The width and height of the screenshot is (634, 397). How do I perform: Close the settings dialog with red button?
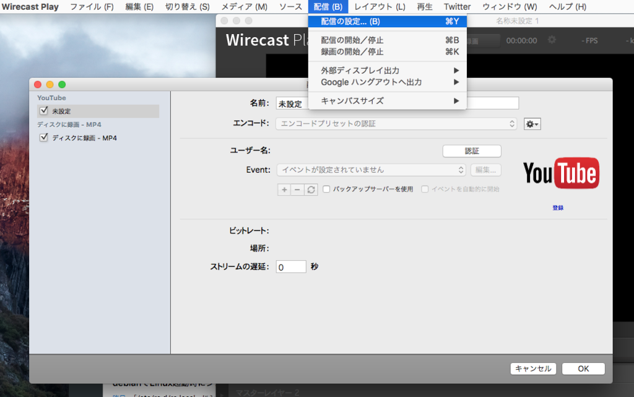(38, 84)
